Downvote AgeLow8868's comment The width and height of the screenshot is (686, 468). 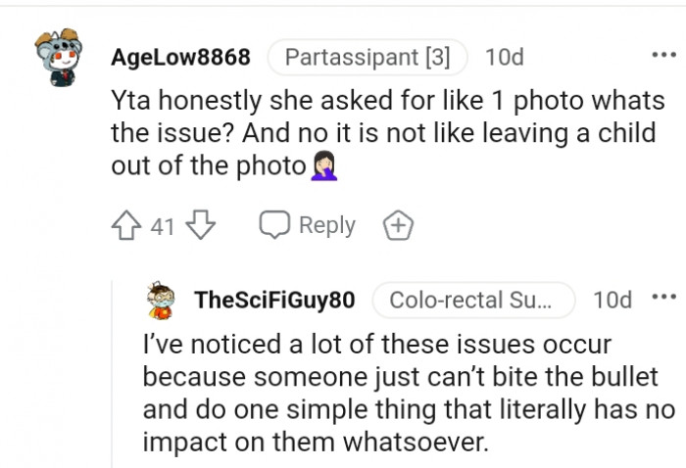point(199,226)
